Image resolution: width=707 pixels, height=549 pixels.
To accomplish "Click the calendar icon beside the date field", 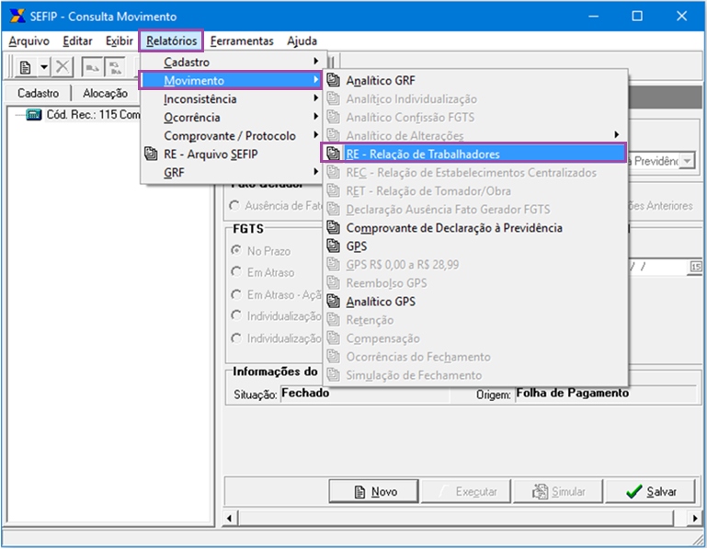I will [696, 267].
